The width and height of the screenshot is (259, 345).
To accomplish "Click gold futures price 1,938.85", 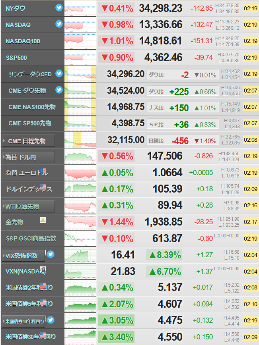I will (x=164, y=222).
